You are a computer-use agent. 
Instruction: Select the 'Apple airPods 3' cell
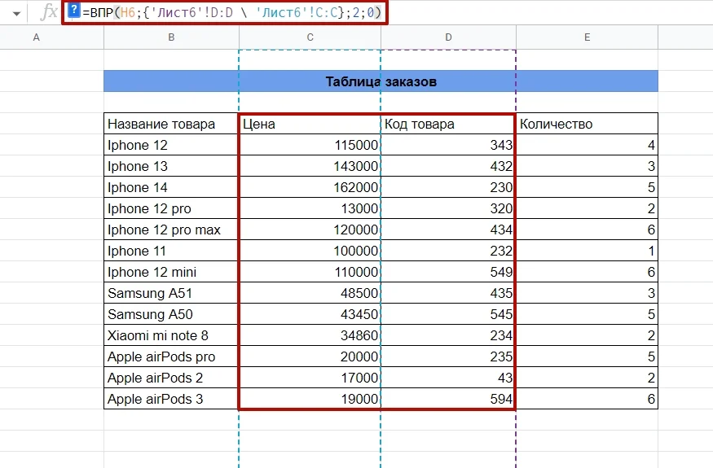[x=171, y=399]
